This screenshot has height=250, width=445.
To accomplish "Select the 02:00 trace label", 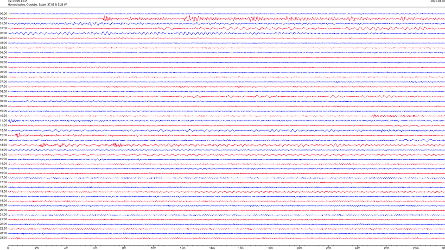I will click(x=3, y=33).
